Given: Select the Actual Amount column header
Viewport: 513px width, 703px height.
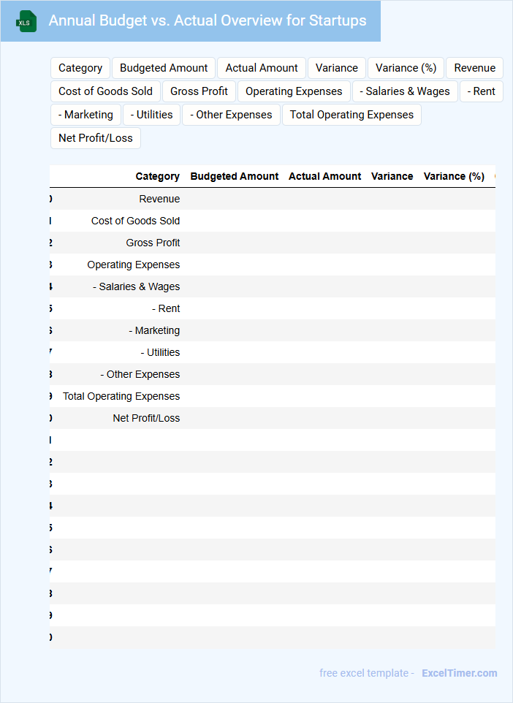Looking at the screenshot, I should (x=324, y=176).
